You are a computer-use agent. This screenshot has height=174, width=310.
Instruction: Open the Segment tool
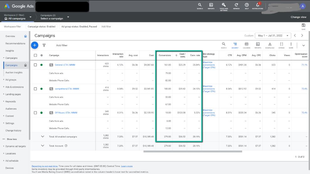(235, 45)
